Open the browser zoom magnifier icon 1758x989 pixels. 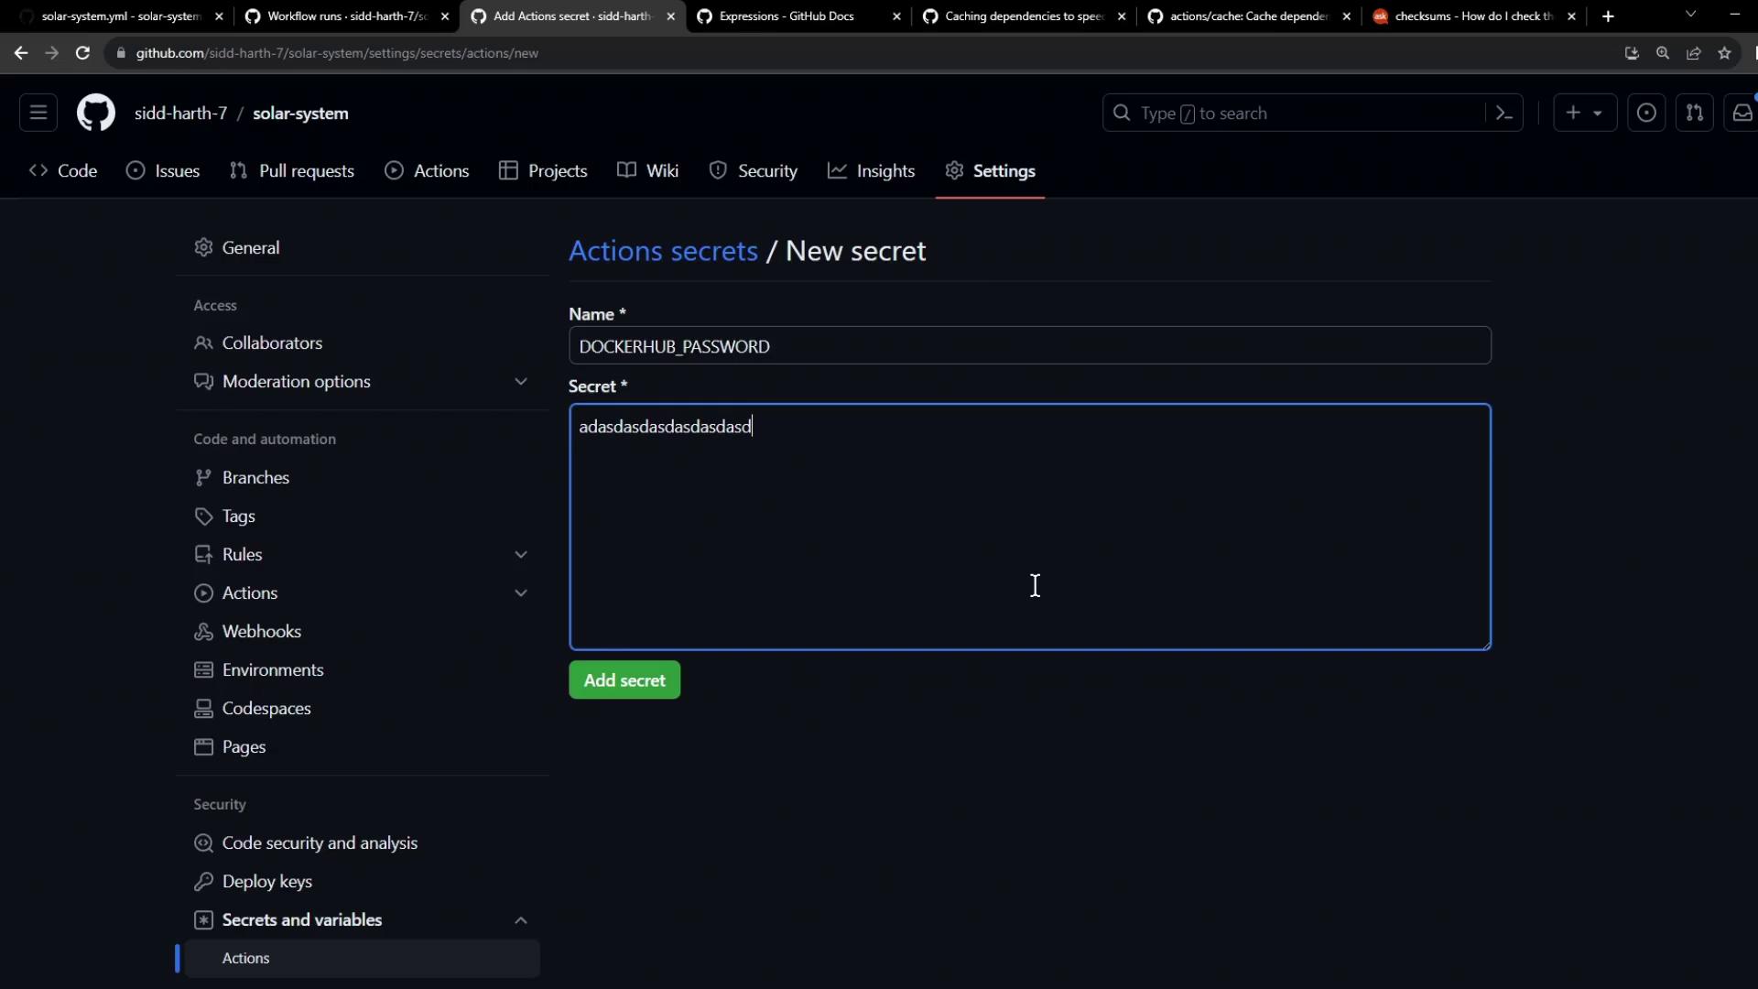[1663, 53]
